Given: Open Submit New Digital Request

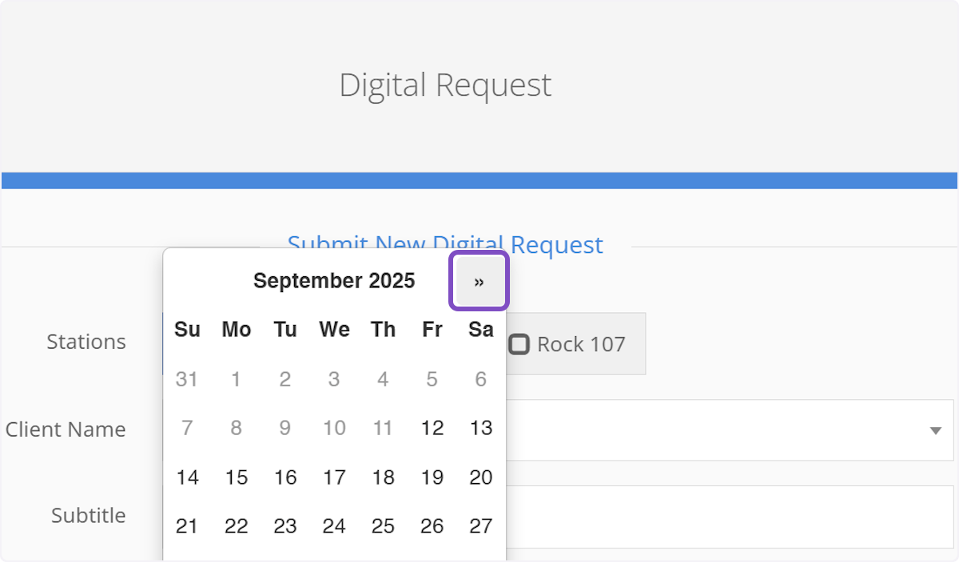Looking at the screenshot, I should coord(445,245).
